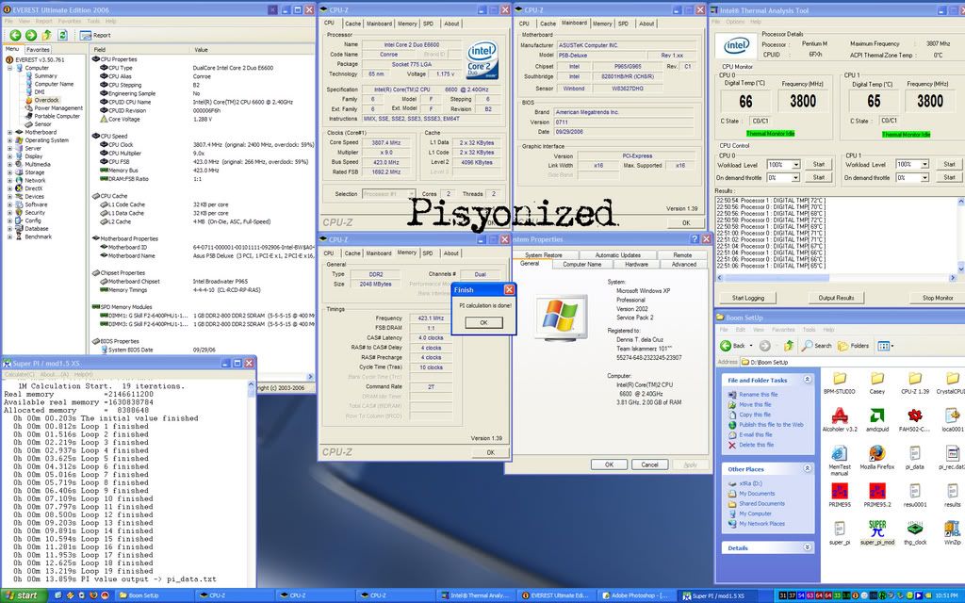Select the CPU-Z 1.39 folder icon
The width and height of the screenshot is (965, 603).
coord(914,378)
